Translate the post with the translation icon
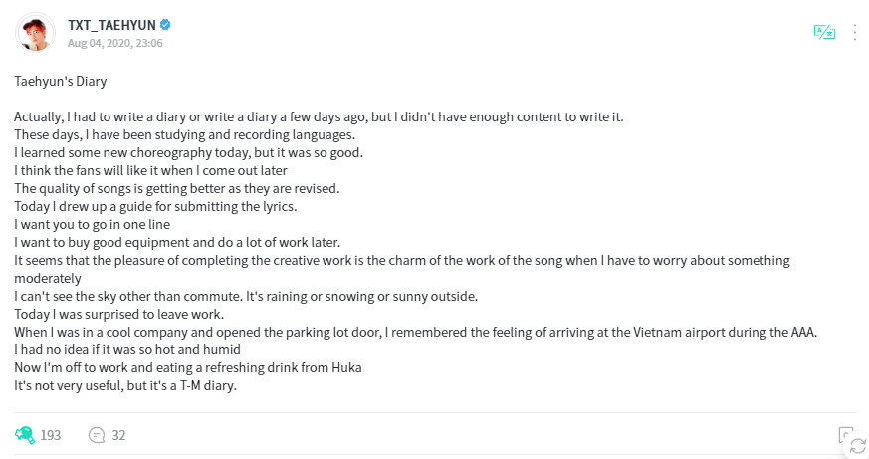 click(824, 32)
